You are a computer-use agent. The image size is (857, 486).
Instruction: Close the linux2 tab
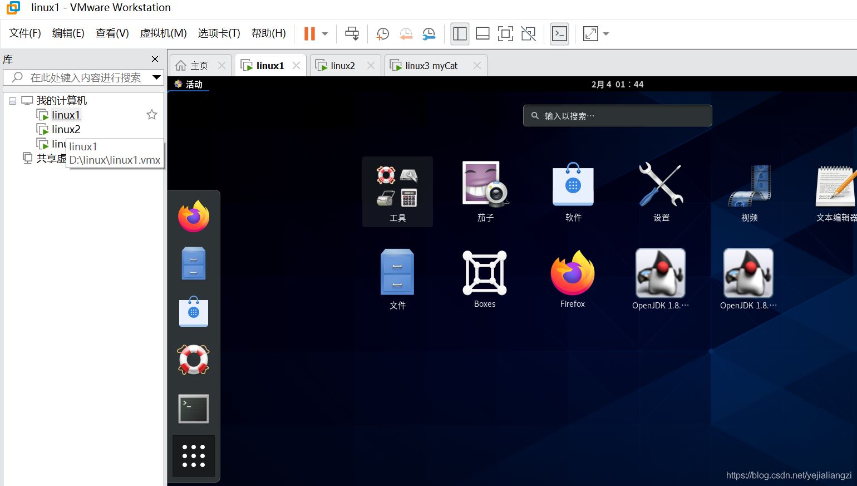[371, 66]
